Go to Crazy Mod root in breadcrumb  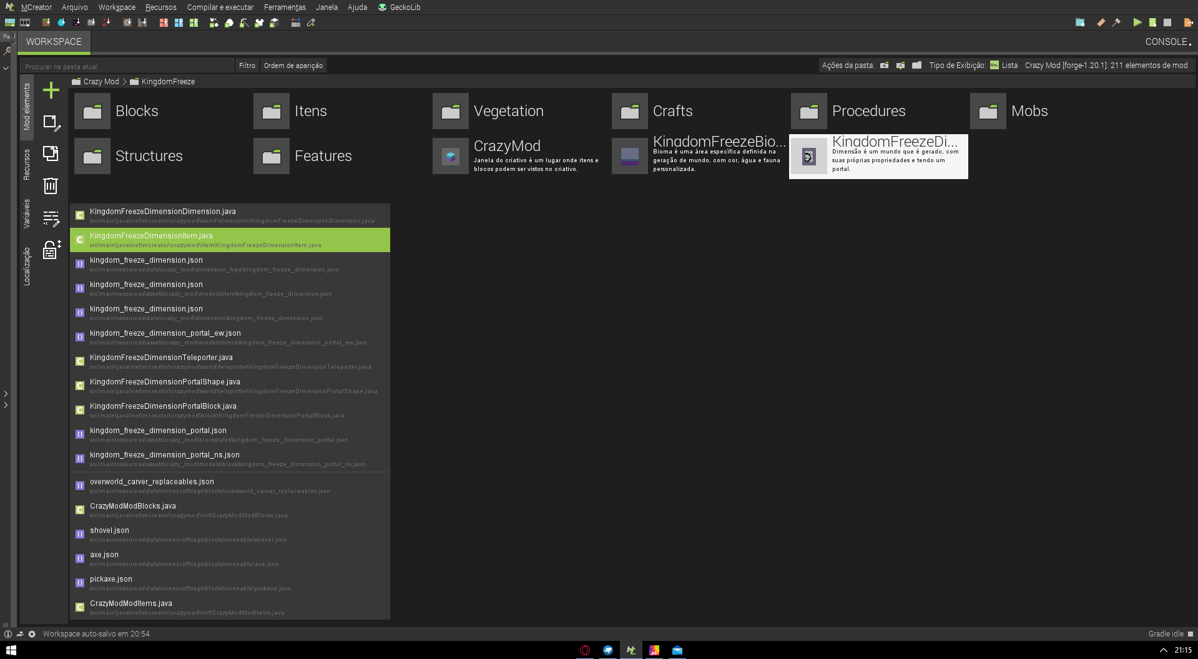(96, 82)
